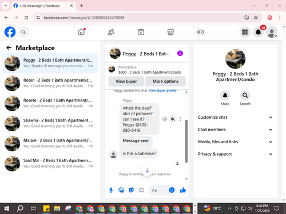The image size is (286, 214).
Task: Expand Customize chat section
Action: [x=235, y=118]
